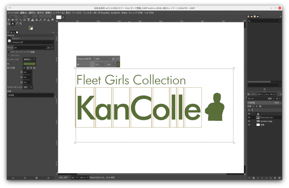Select the Paintbrush tool
Screen dimensions: 289x188
[40, 20]
